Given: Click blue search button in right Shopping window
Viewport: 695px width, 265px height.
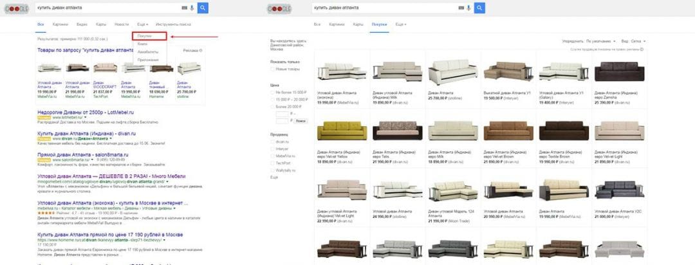Looking at the screenshot, I should (x=479, y=8).
